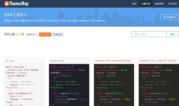The width and height of the screenshot is (179, 106).
Task: View the vi yar code preview
Action: pyautogui.click(x=24, y=85)
